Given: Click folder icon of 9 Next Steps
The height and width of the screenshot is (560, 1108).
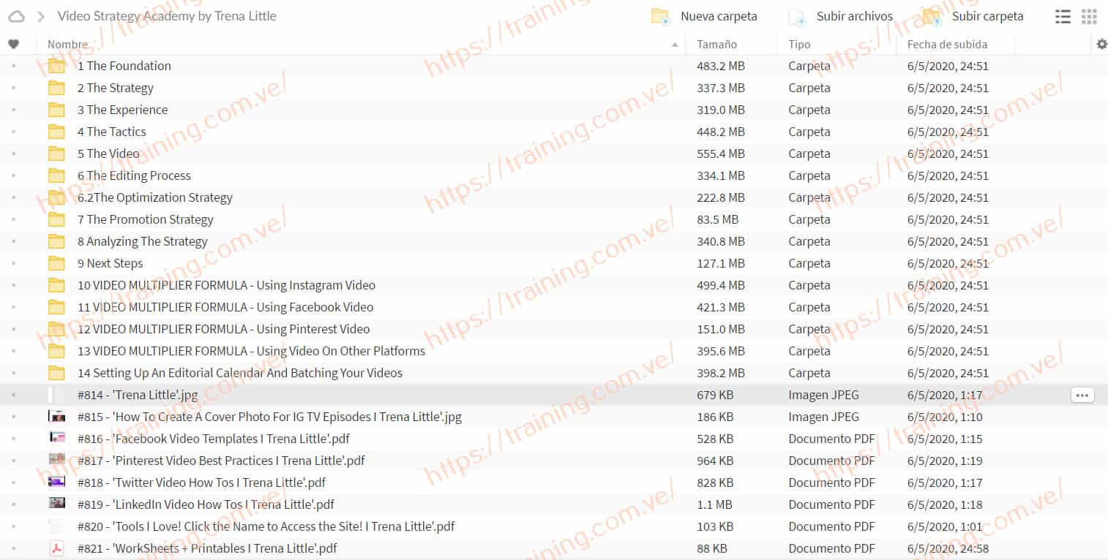Looking at the screenshot, I should tap(56, 263).
